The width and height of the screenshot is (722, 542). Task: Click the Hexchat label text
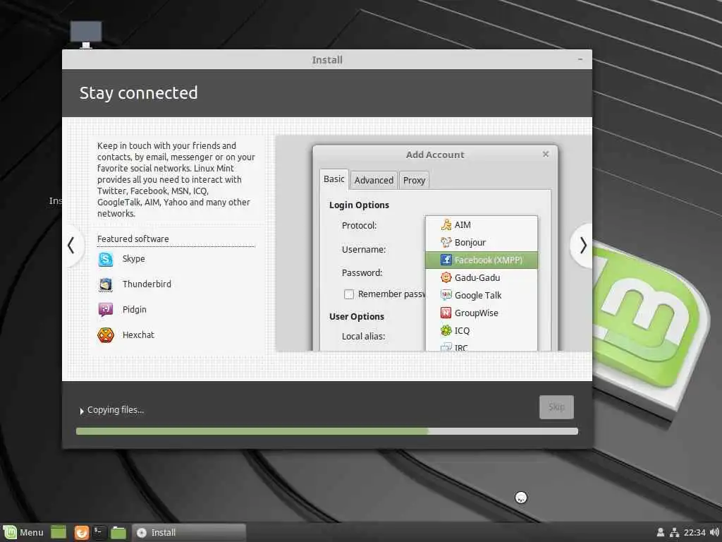(138, 335)
